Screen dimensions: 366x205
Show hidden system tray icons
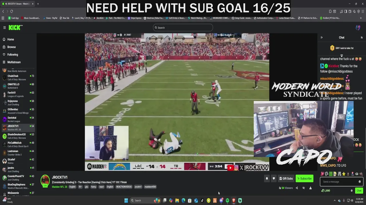click(x=335, y=200)
